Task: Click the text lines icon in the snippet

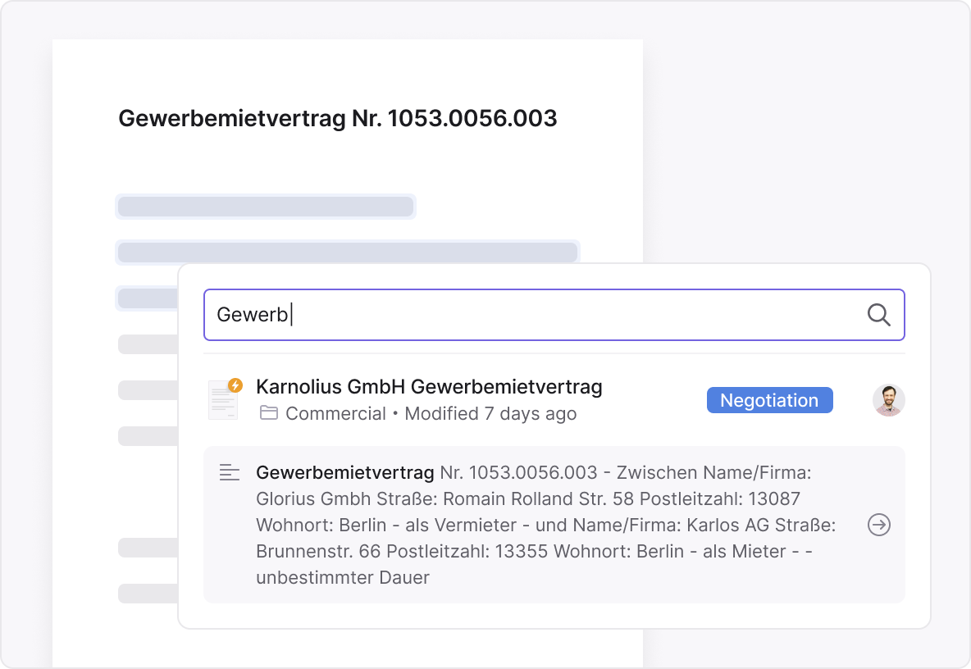Action: click(230, 472)
